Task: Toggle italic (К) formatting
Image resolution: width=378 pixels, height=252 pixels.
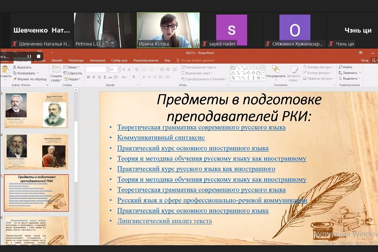Action: [94, 77]
